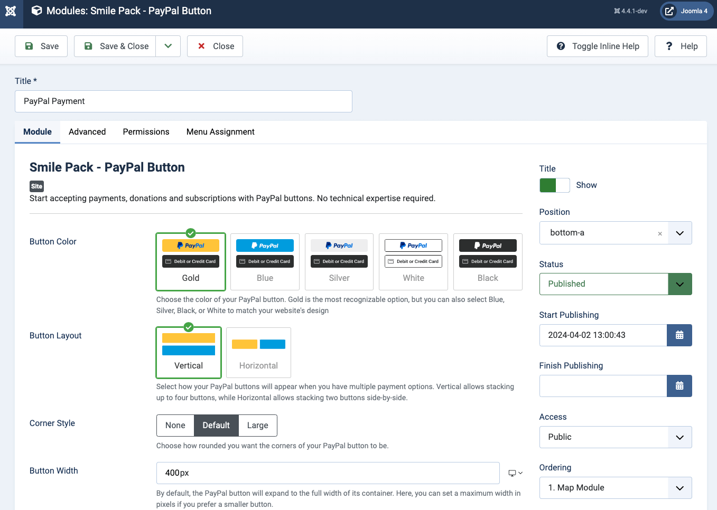Click the Joomla logo icon
The height and width of the screenshot is (510, 717).
tap(11, 11)
